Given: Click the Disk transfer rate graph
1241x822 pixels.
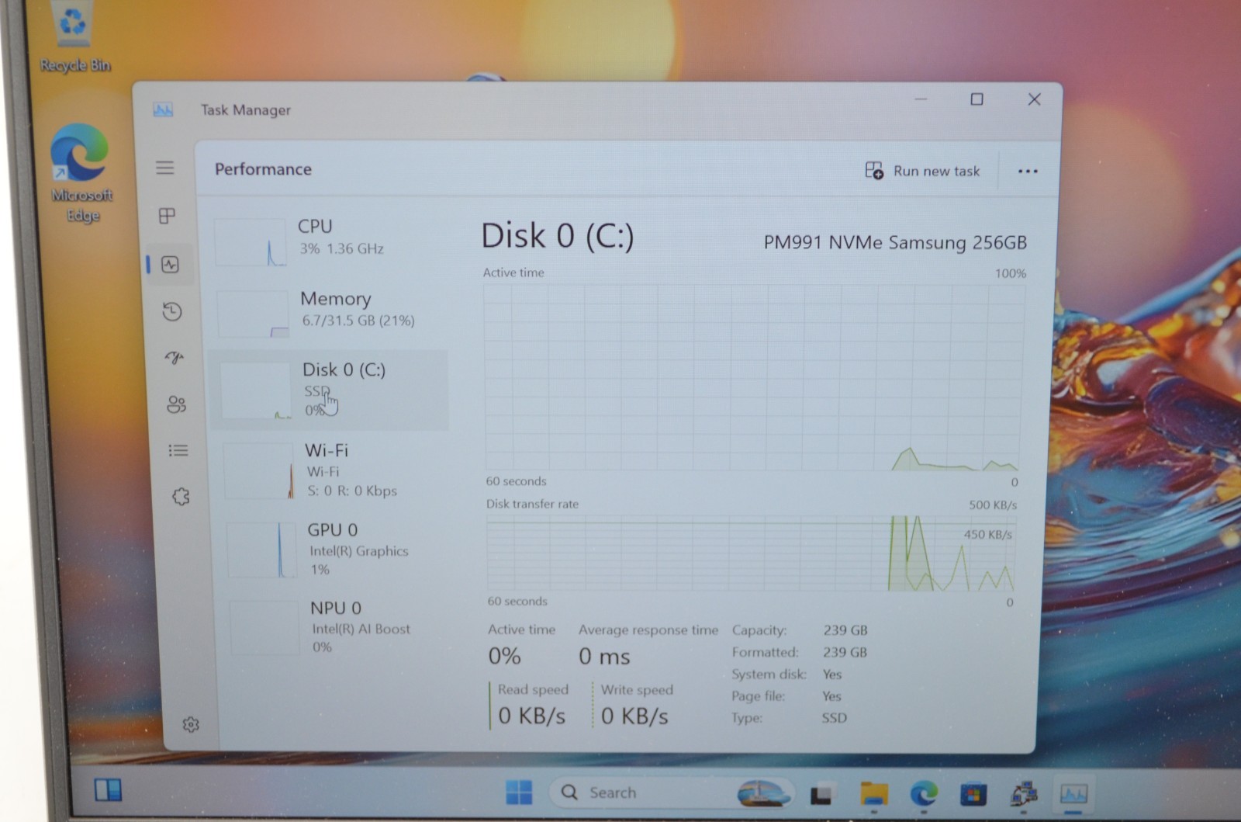Looking at the screenshot, I should tap(750, 553).
